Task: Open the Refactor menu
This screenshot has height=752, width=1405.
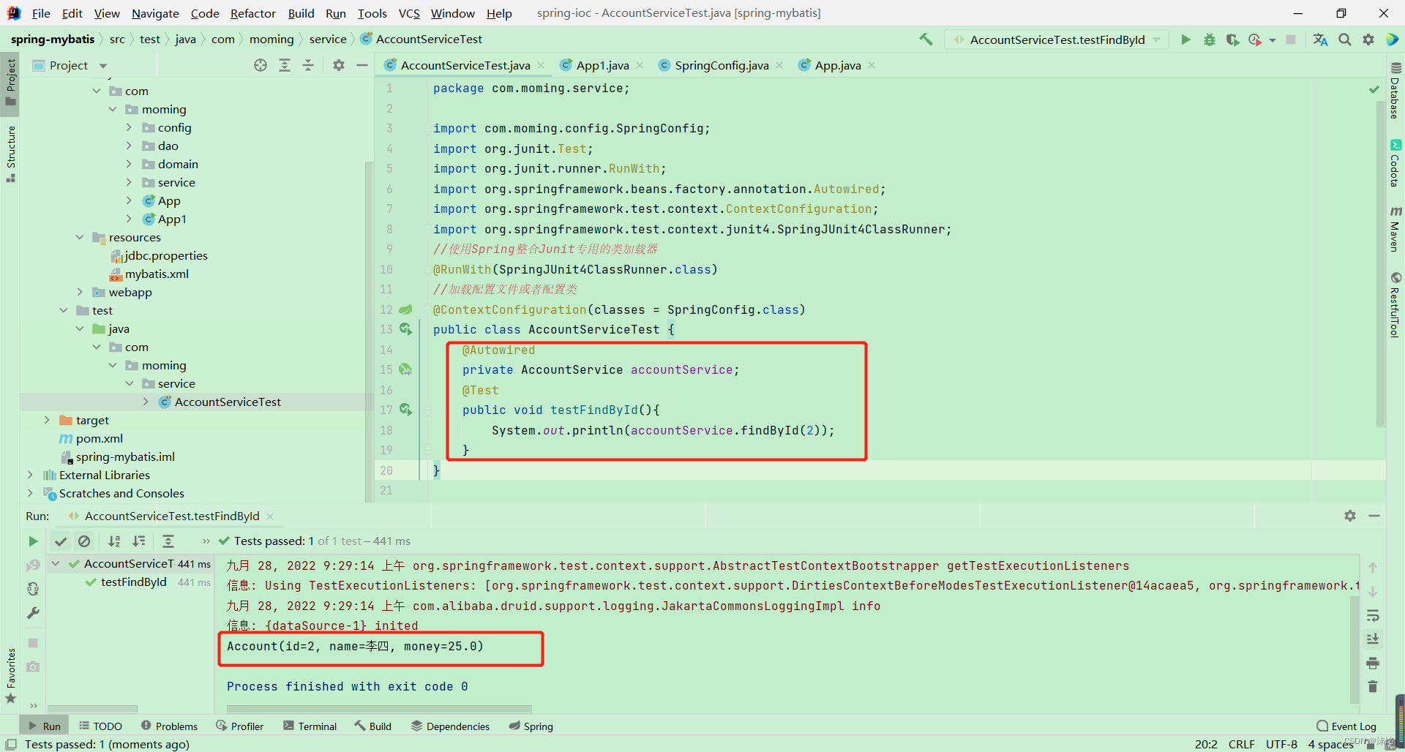Action: [x=253, y=13]
